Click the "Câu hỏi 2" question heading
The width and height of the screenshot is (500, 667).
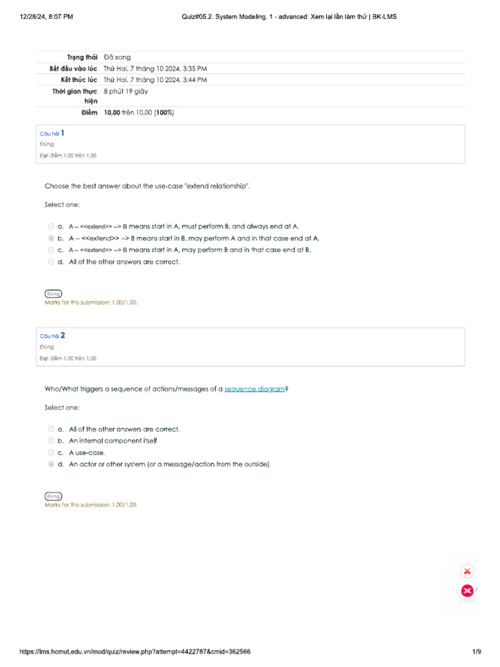pyautogui.click(x=52, y=336)
